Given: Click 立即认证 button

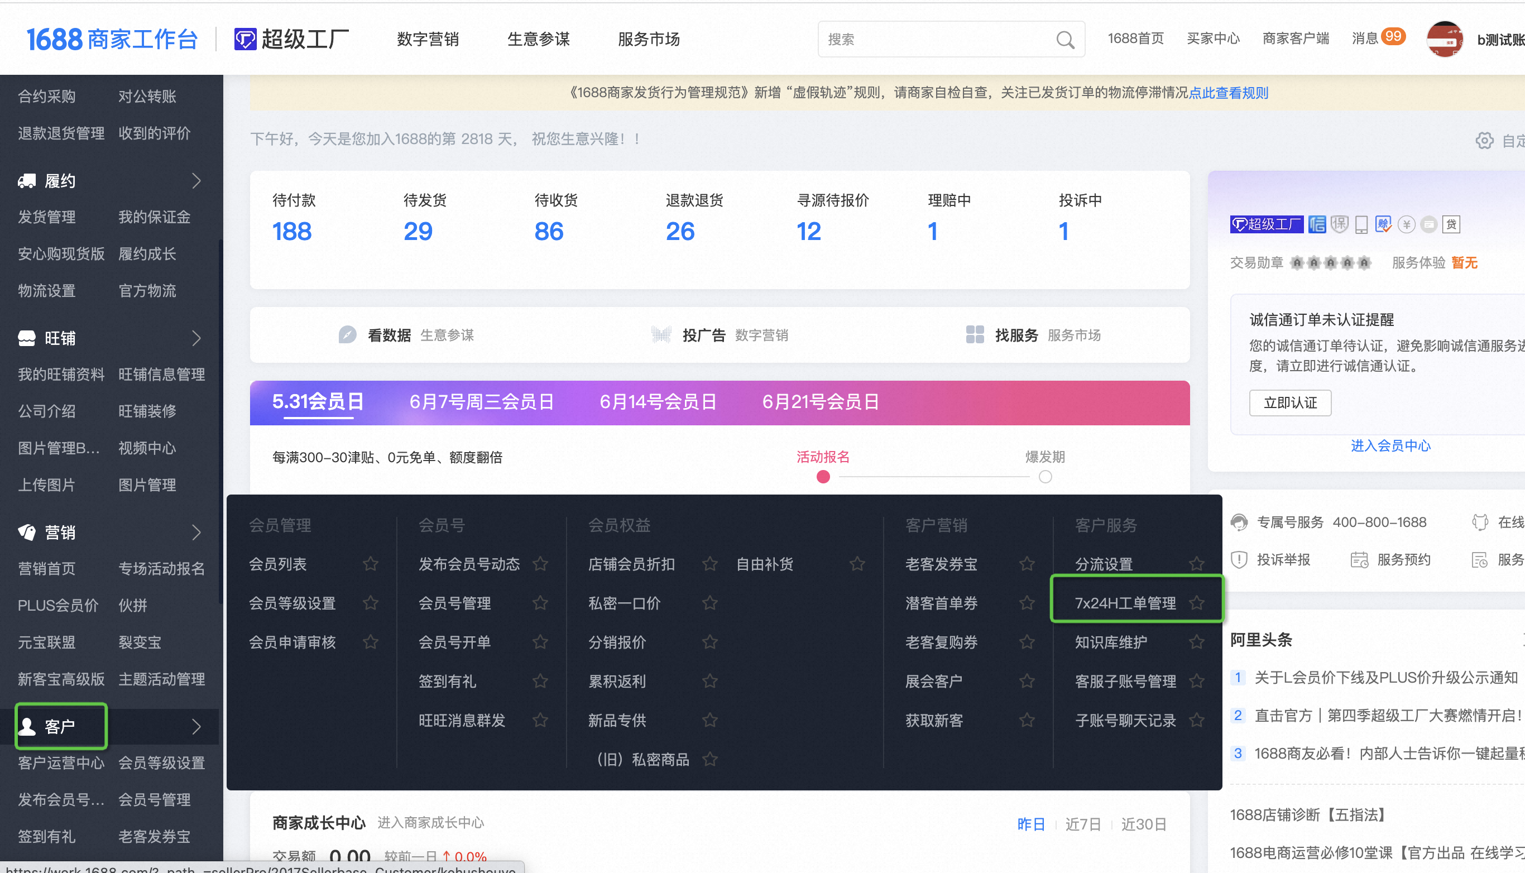Looking at the screenshot, I should pyautogui.click(x=1290, y=403).
